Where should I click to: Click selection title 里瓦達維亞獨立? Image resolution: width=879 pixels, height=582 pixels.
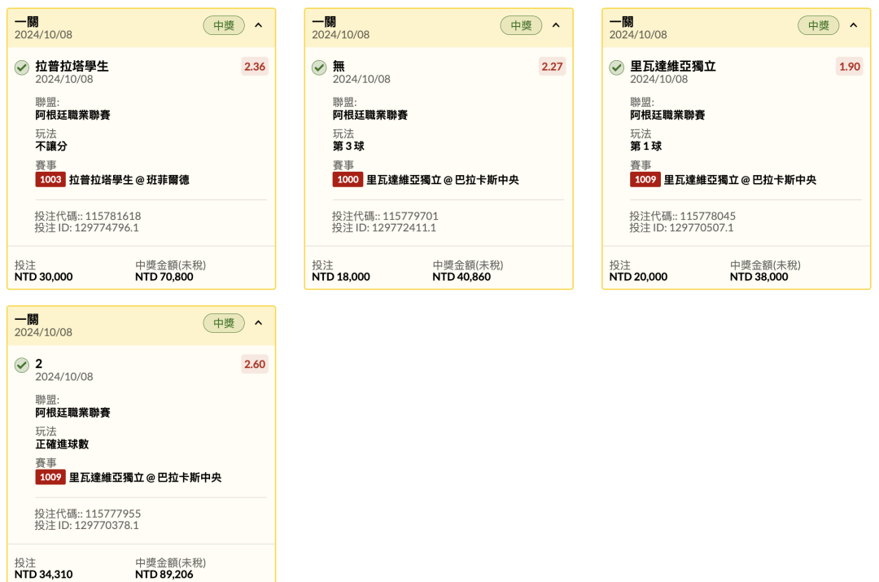673,66
